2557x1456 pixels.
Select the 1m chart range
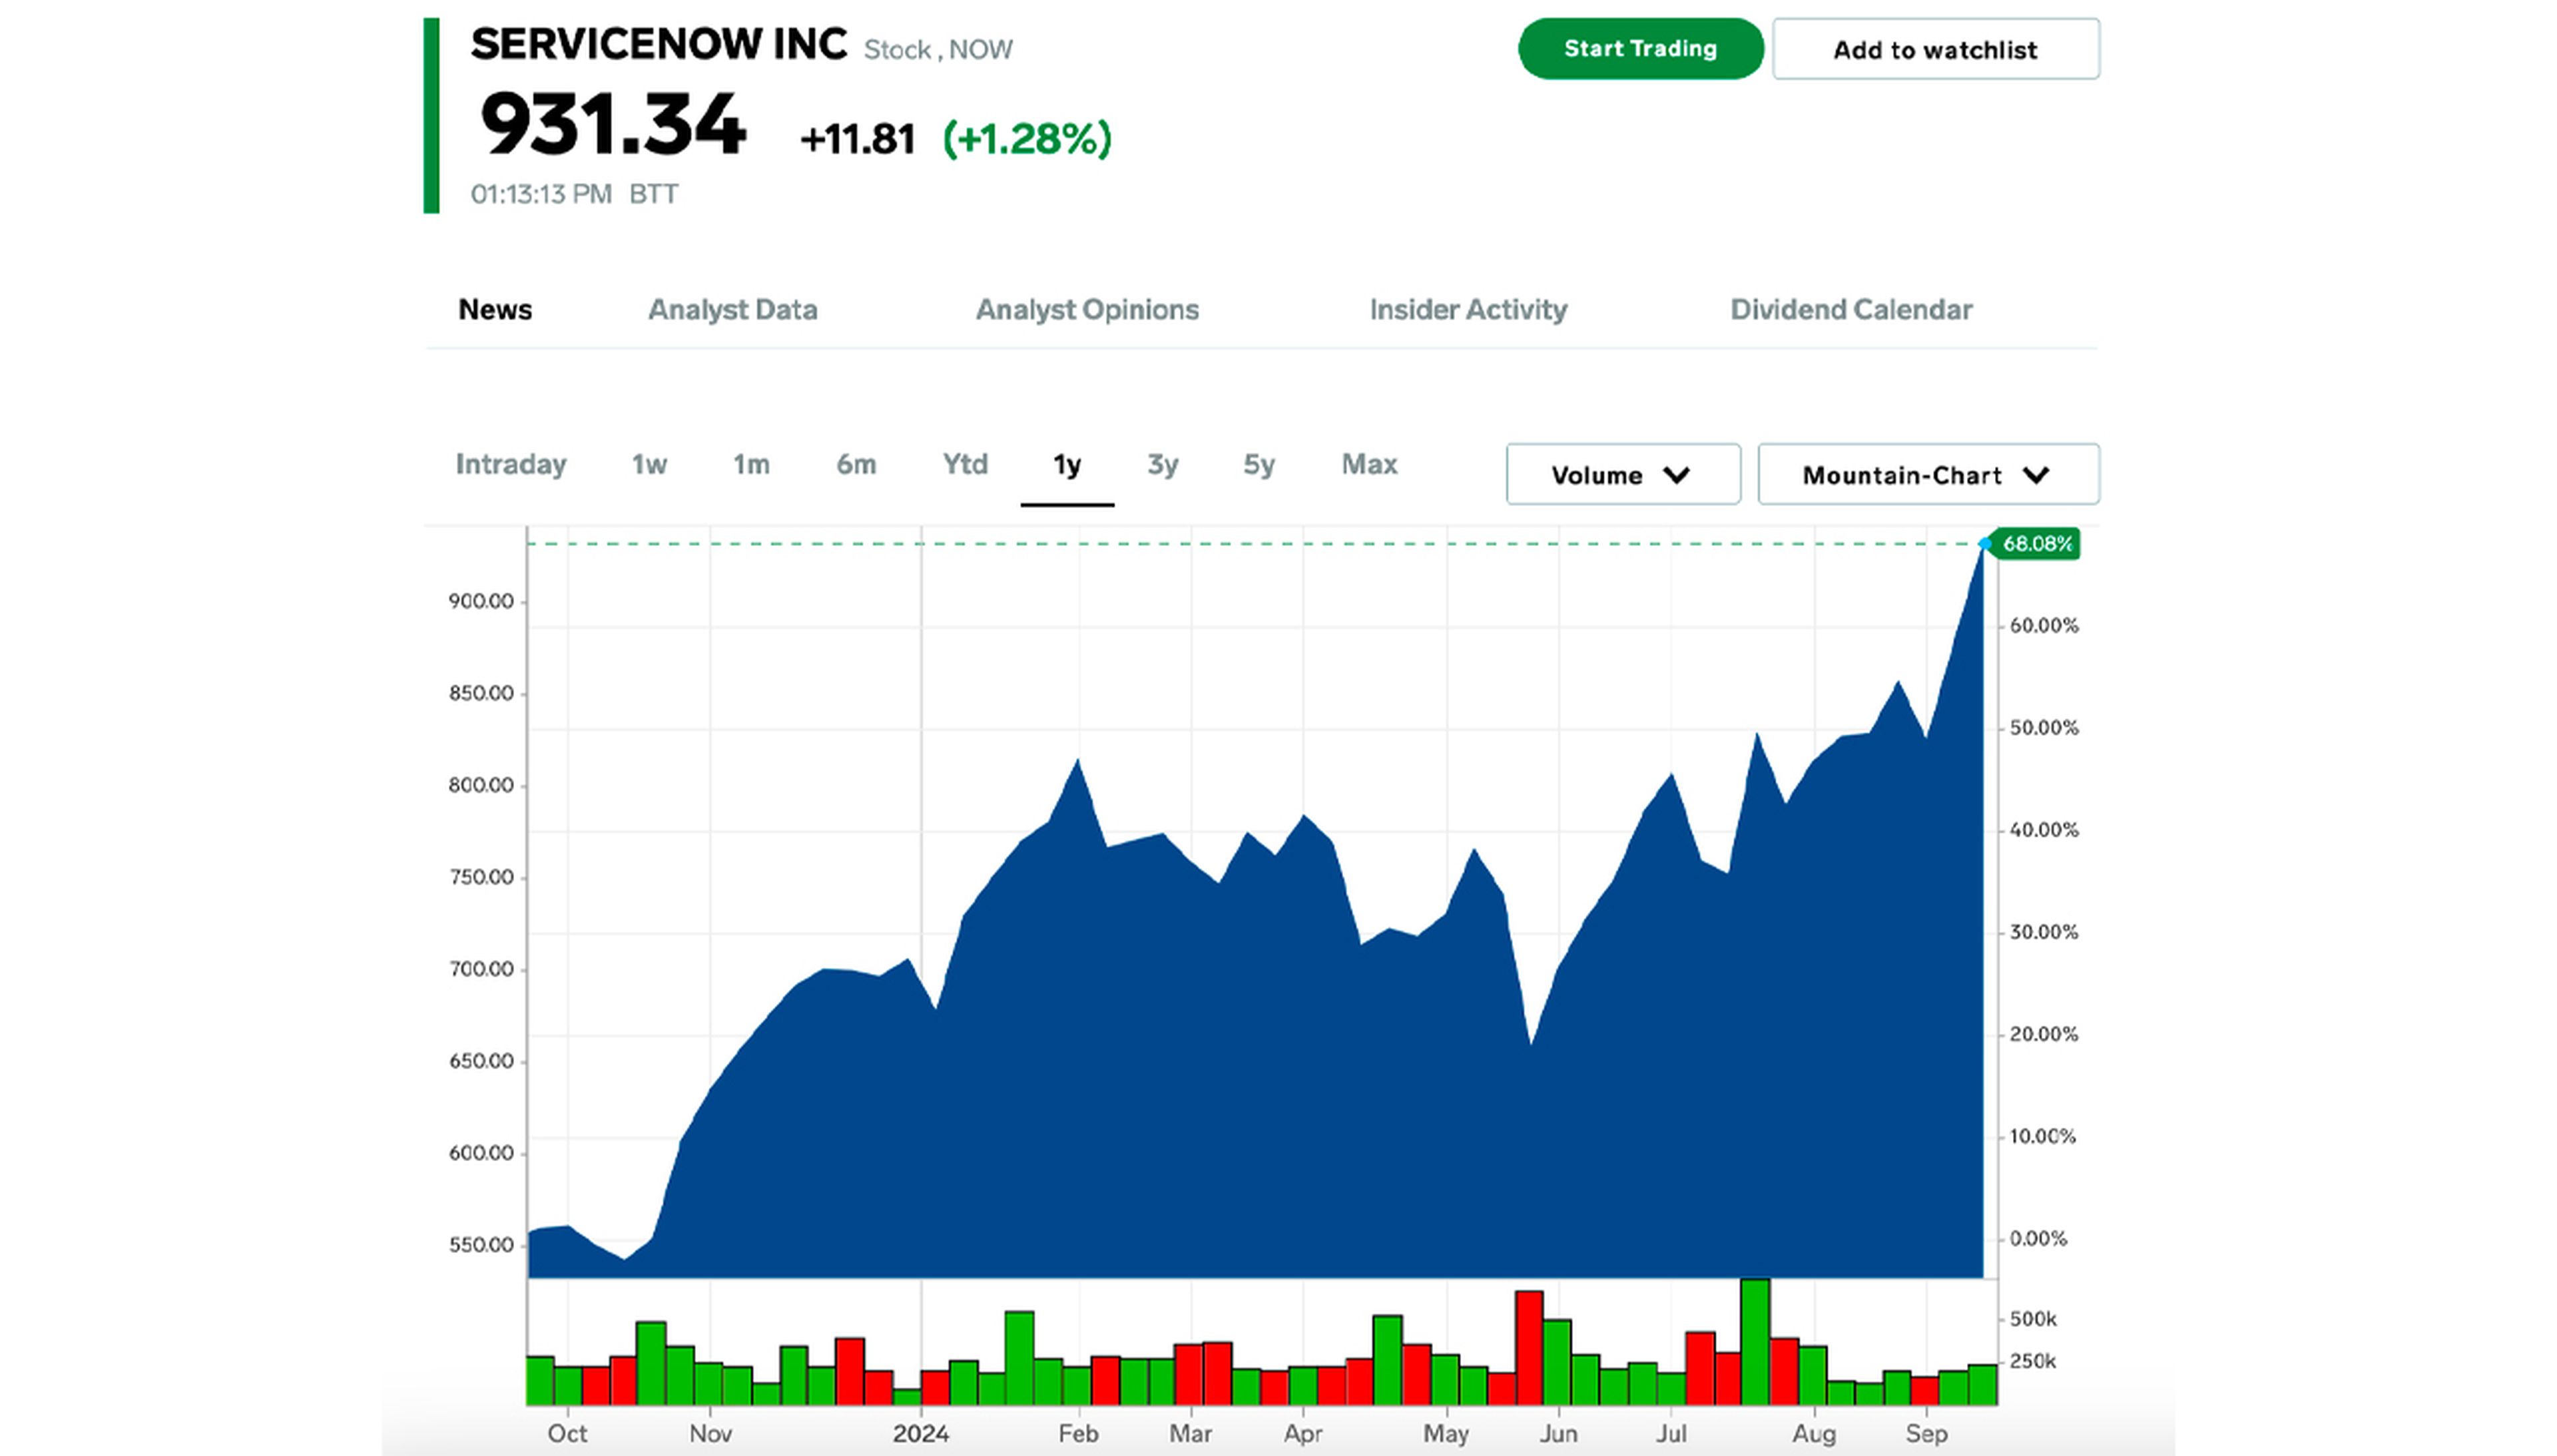(751, 464)
